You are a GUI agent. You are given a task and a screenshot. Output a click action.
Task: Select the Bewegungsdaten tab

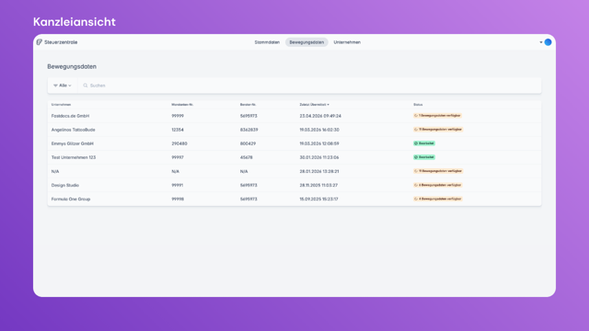[x=306, y=42]
